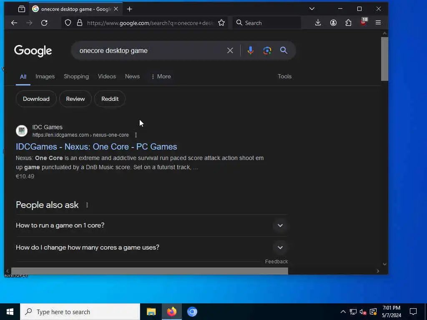Click the browser Search box in toolbar
The image size is (427, 320).
267,23
